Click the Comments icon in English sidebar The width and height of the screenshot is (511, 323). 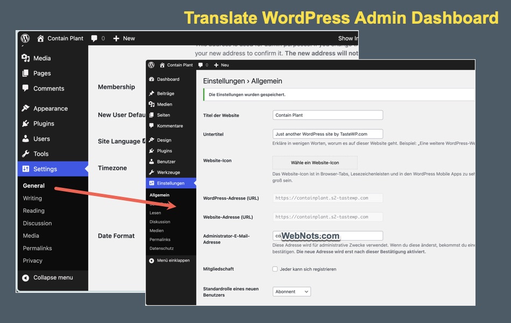pos(25,88)
